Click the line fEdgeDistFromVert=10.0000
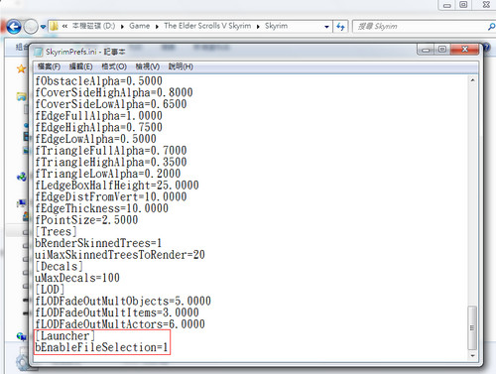 111,197
